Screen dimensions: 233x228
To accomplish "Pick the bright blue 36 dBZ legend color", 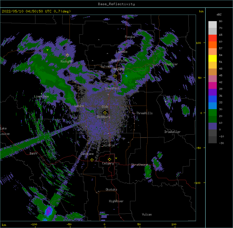I will point(212,99).
